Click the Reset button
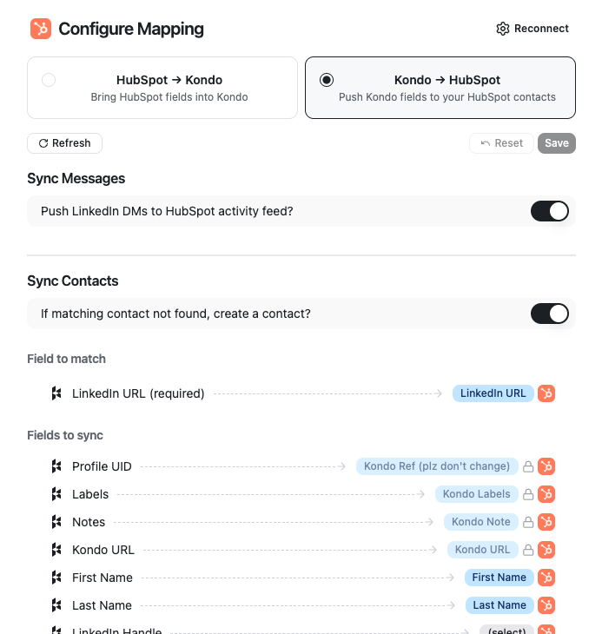 point(501,143)
